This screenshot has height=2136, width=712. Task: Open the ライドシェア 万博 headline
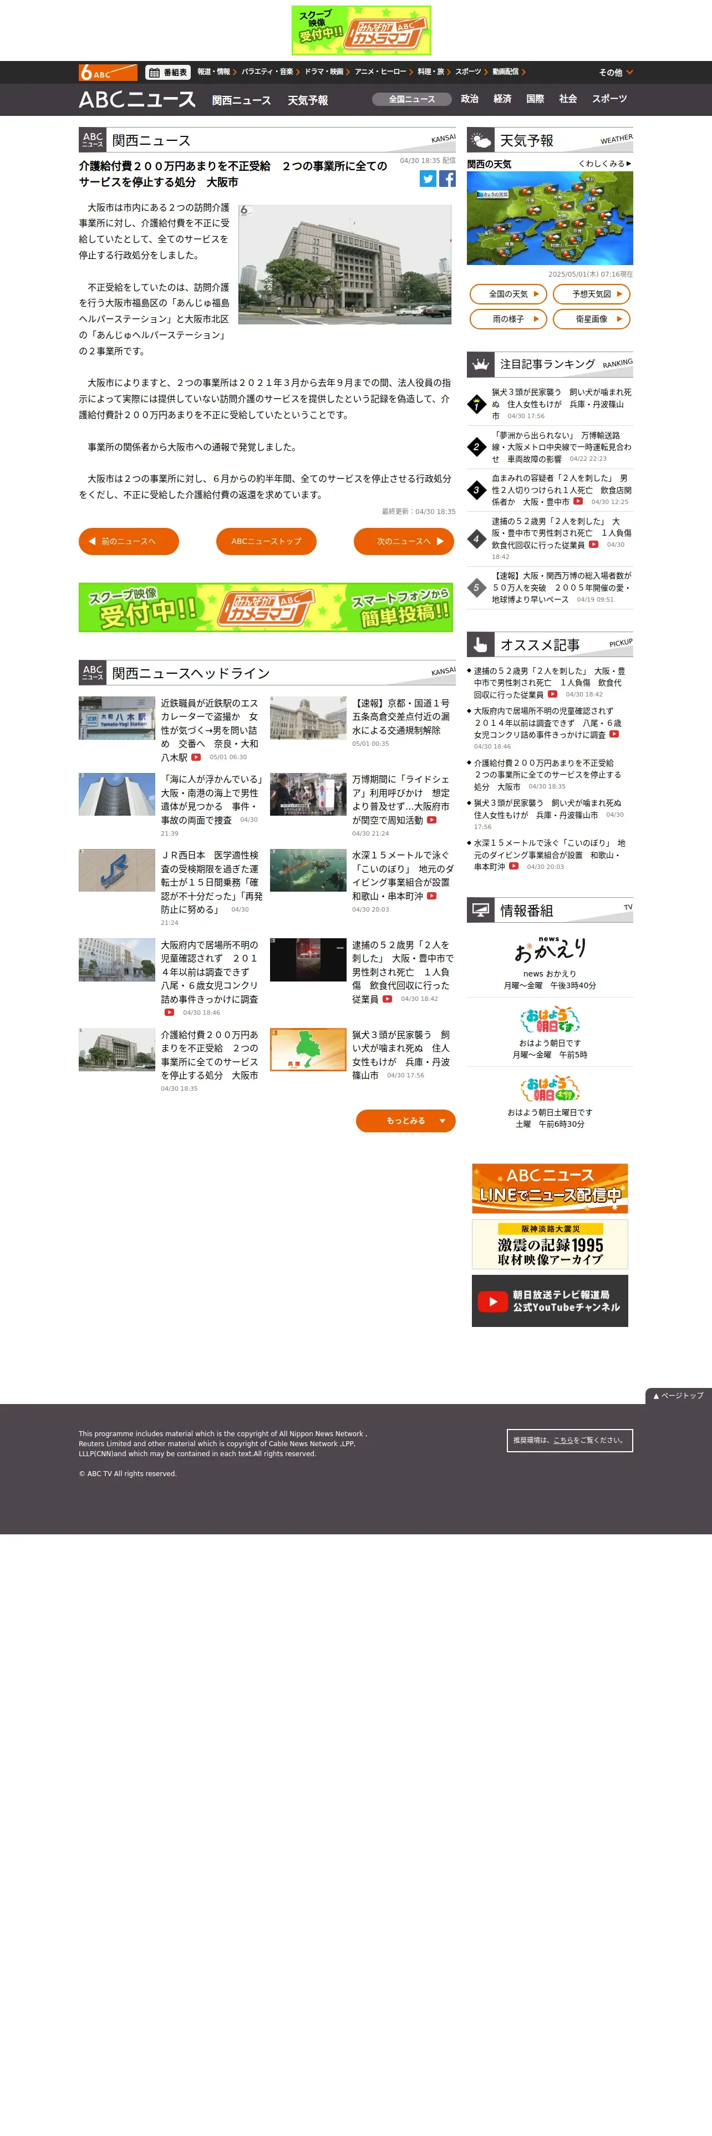coord(401,800)
